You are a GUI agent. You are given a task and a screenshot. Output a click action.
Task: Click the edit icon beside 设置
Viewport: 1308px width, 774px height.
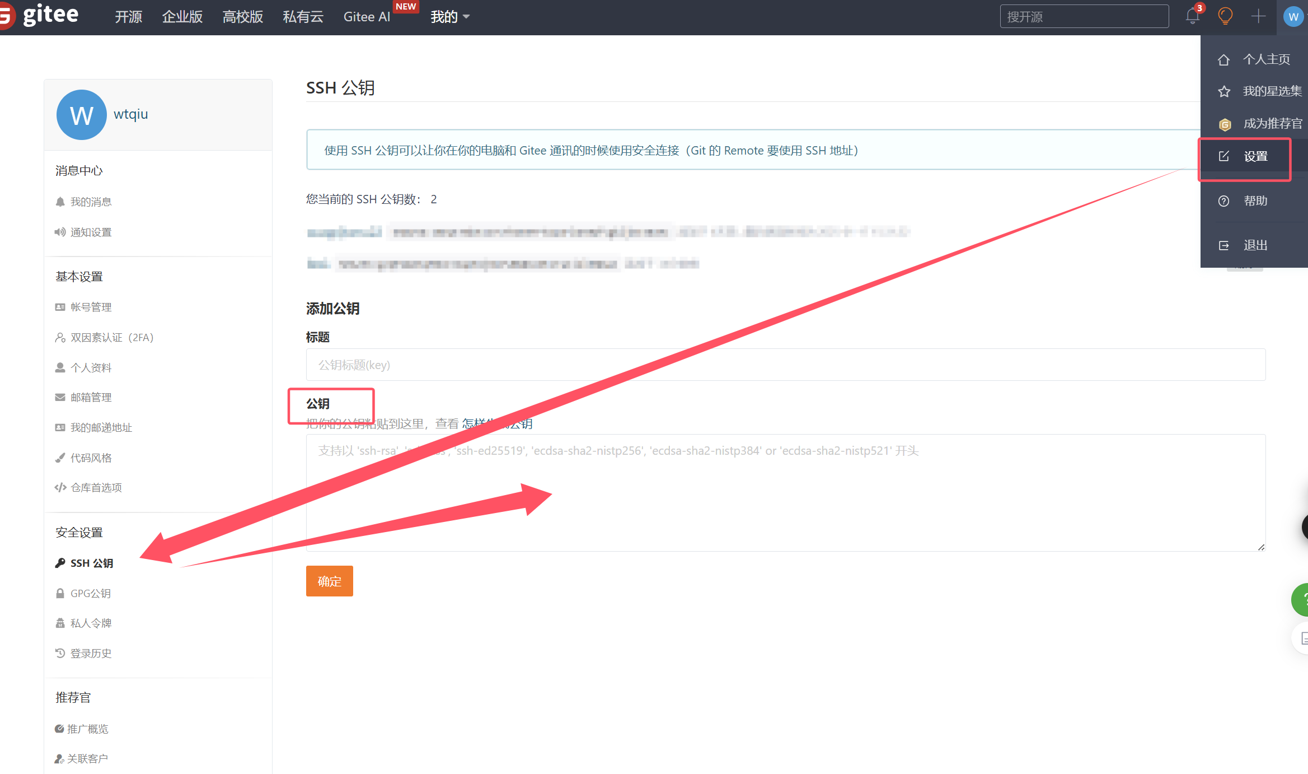[1224, 156]
